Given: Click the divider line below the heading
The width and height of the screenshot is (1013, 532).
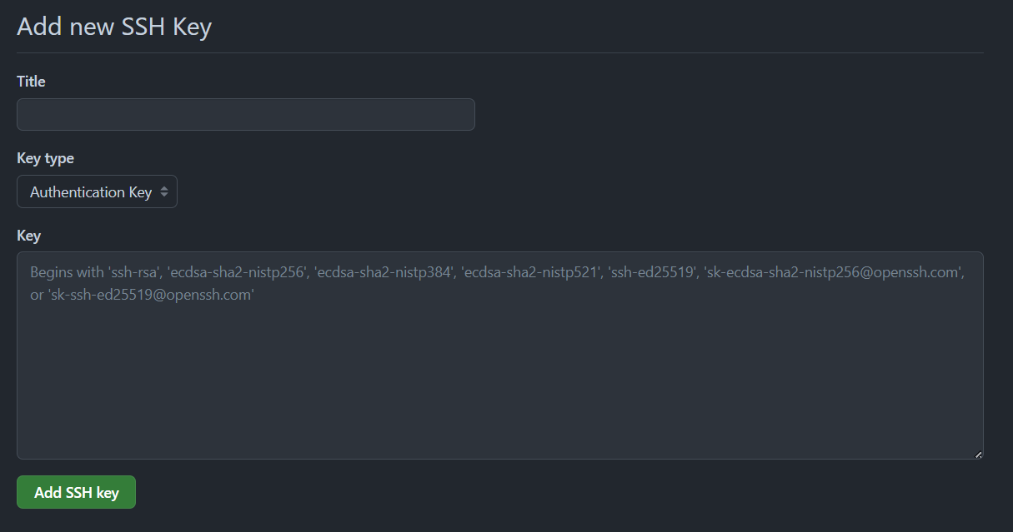Looking at the screenshot, I should pos(499,52).
